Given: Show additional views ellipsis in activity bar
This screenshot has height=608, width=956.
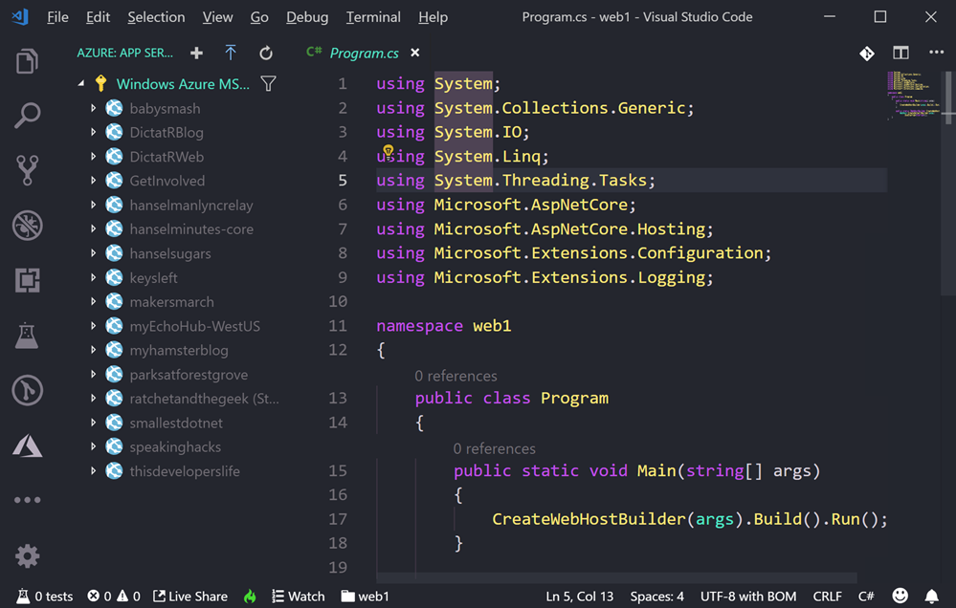Looking at the screenshot, I should 27,500.
